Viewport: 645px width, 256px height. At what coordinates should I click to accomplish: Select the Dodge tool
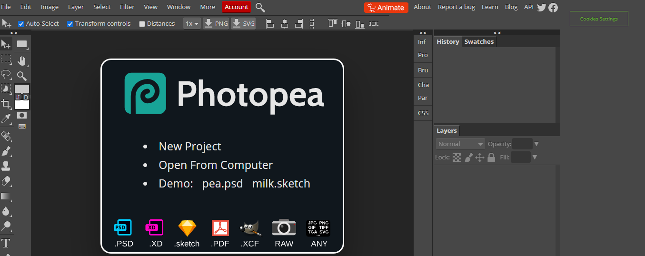tap(6, 226)
